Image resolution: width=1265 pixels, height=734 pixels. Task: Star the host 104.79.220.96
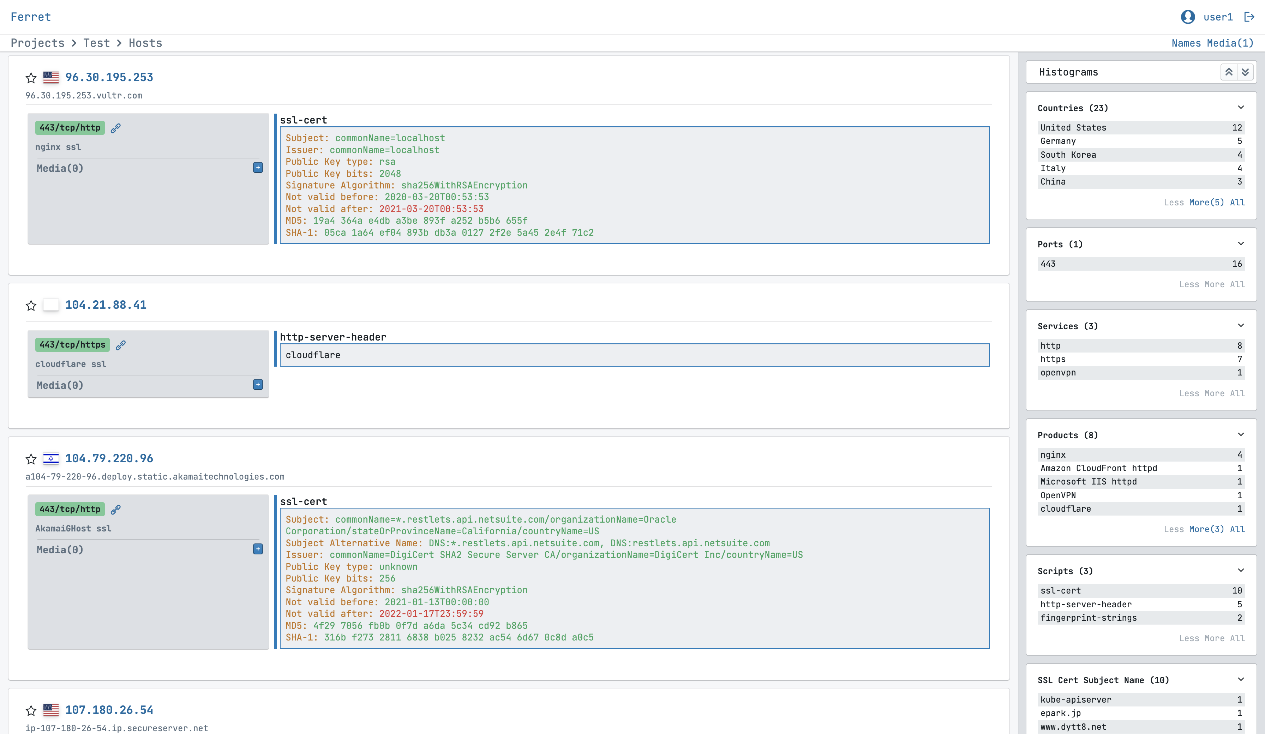coord(31,459)
